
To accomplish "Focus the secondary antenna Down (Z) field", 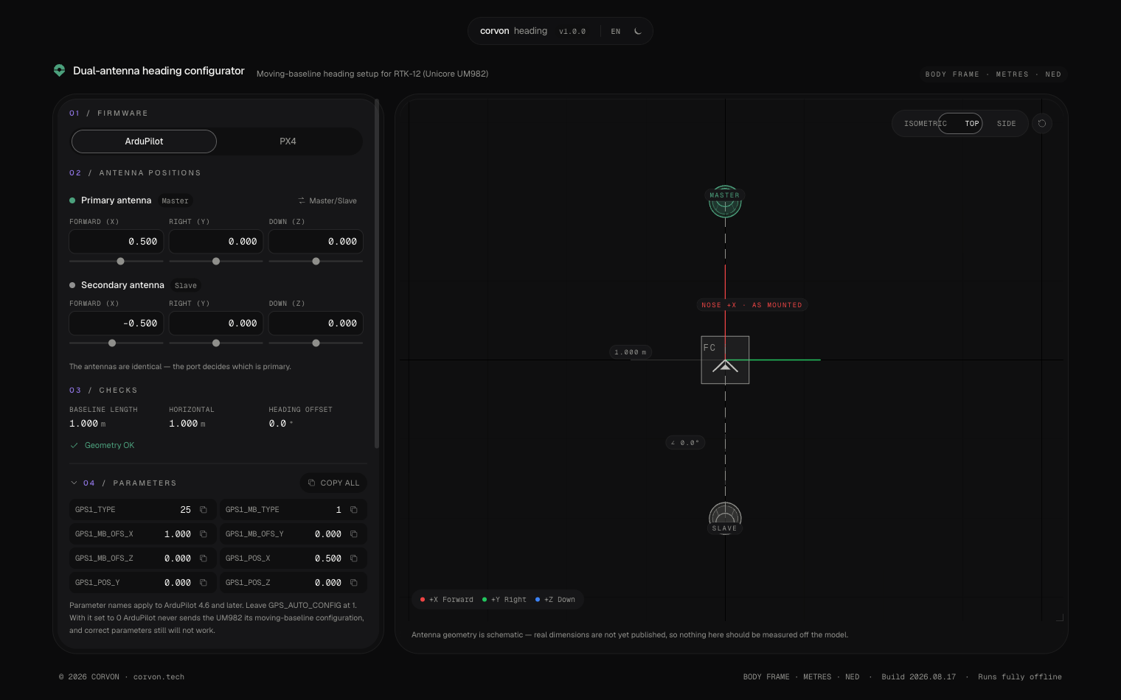I will pos(316,323).
